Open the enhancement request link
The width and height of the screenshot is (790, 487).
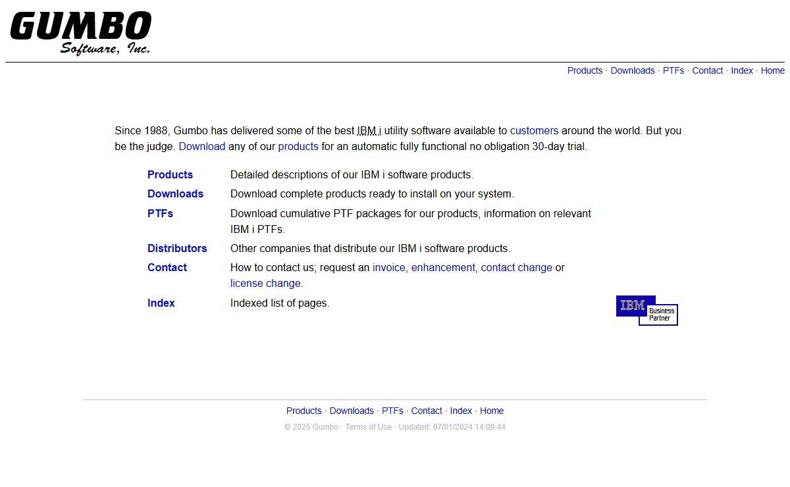(x=443, y=267)
